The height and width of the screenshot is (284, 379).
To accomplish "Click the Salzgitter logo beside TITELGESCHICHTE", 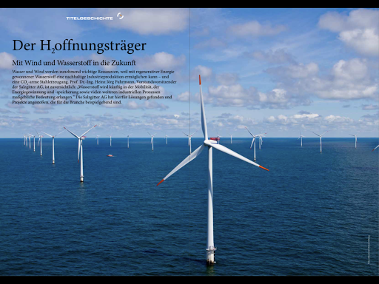I will [x=120, y=16].
